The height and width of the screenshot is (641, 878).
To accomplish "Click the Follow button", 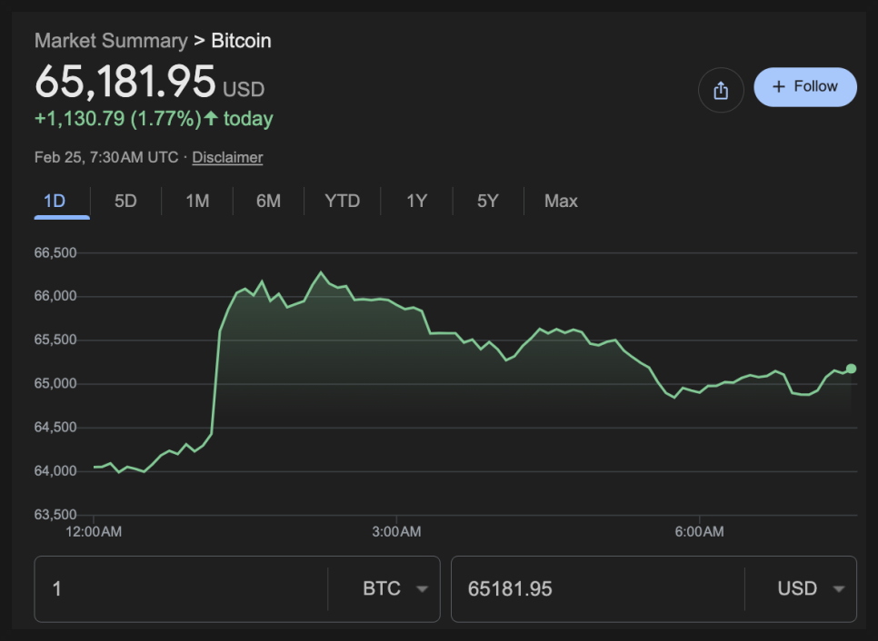I will (805, 87).
